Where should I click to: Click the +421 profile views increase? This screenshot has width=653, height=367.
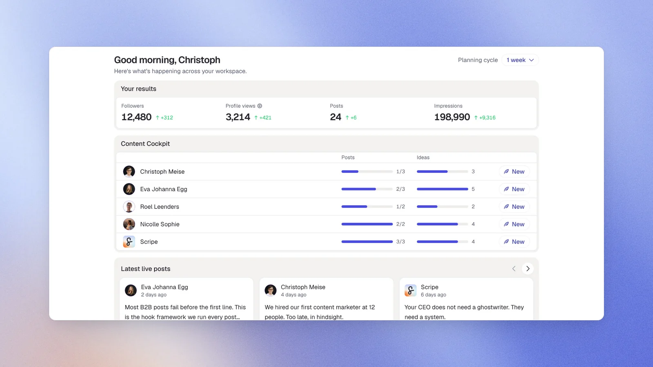263,118
